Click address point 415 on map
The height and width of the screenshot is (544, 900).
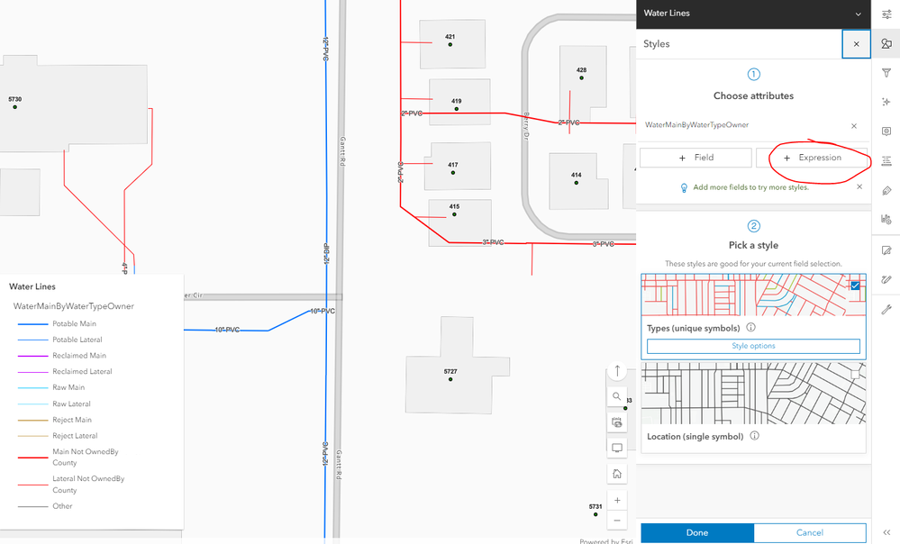click(454, 214)
